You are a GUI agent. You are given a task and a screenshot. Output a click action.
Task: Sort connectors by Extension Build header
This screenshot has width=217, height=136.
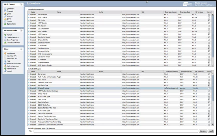click(x=185, y=12)
